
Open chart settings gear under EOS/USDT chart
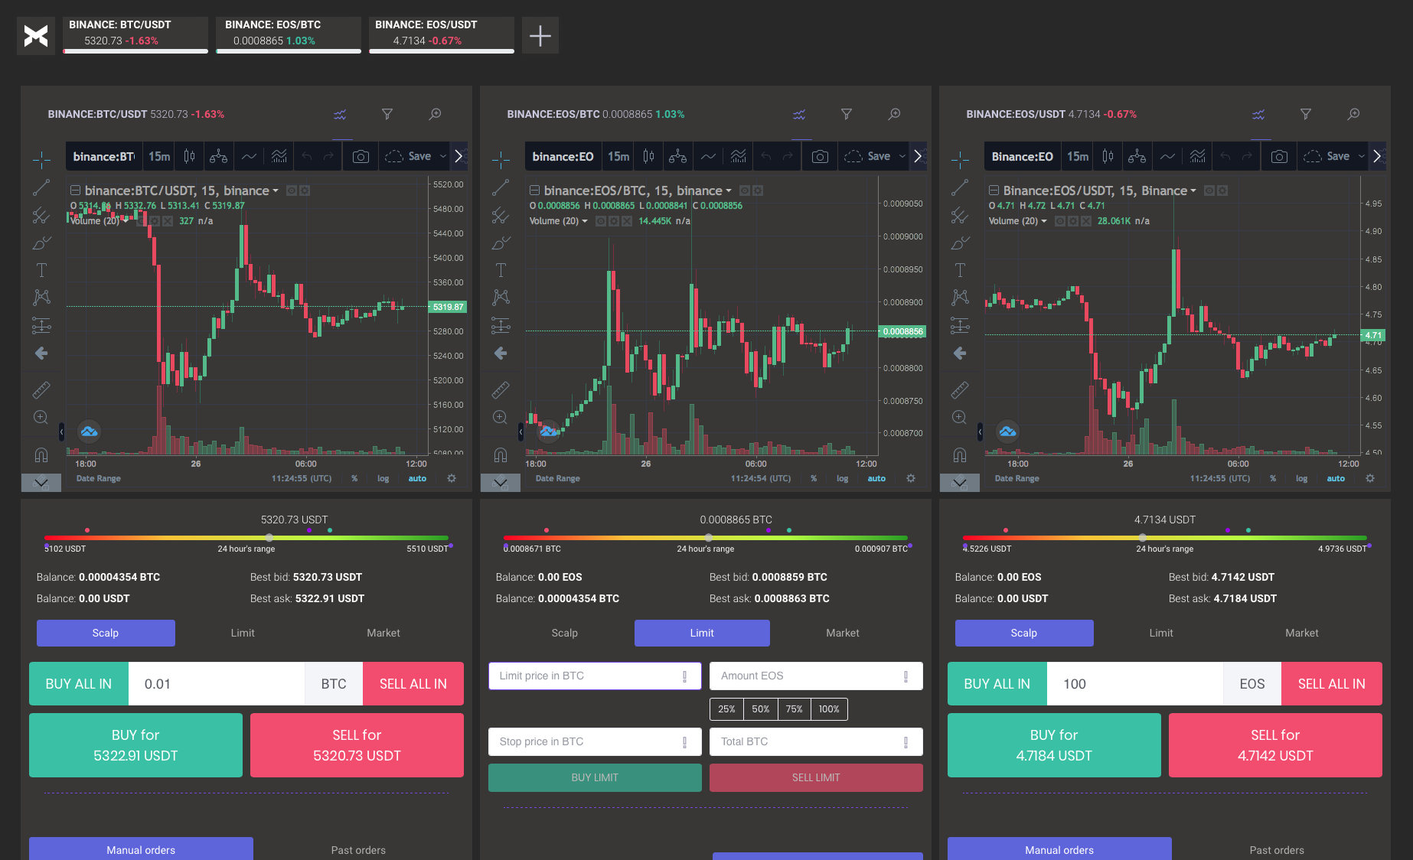click(x=1370, y=478)
